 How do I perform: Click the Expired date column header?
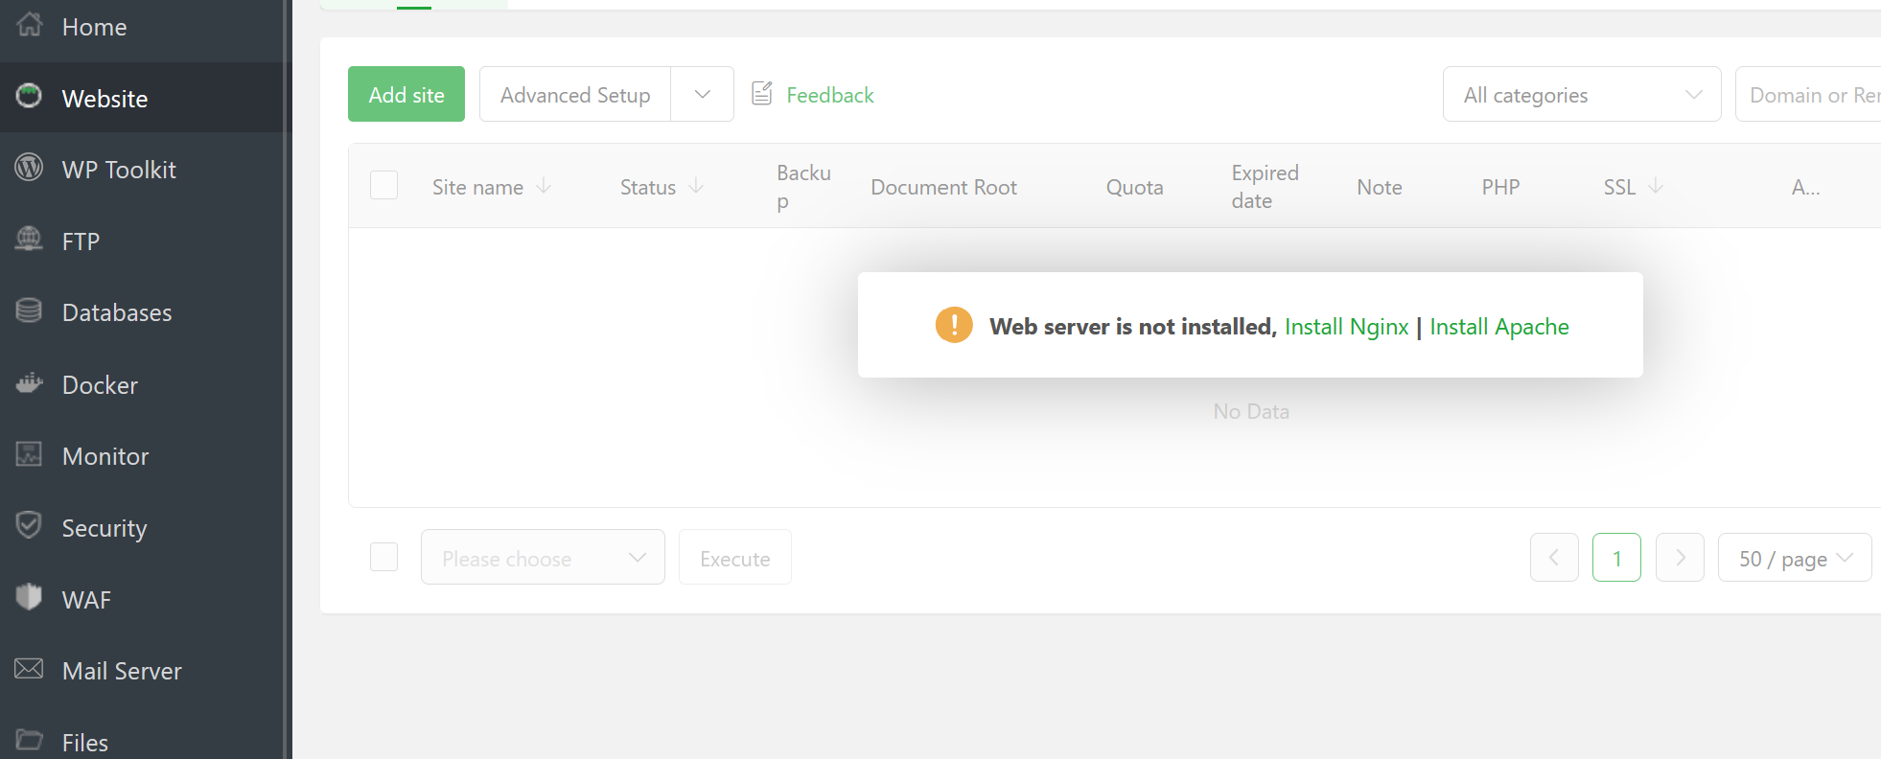click(1265, 187)
